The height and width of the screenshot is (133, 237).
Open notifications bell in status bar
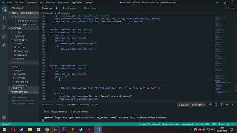coord(233,125)
